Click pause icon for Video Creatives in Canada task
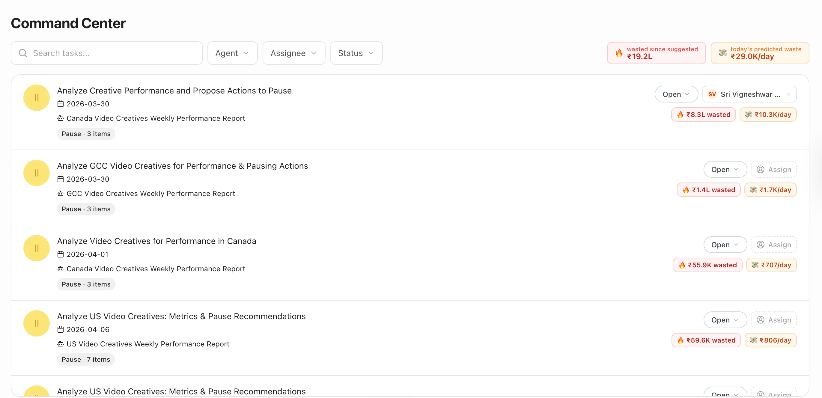Screen dimensions: 822x398 pyautogui.click(x=36, y=248)
